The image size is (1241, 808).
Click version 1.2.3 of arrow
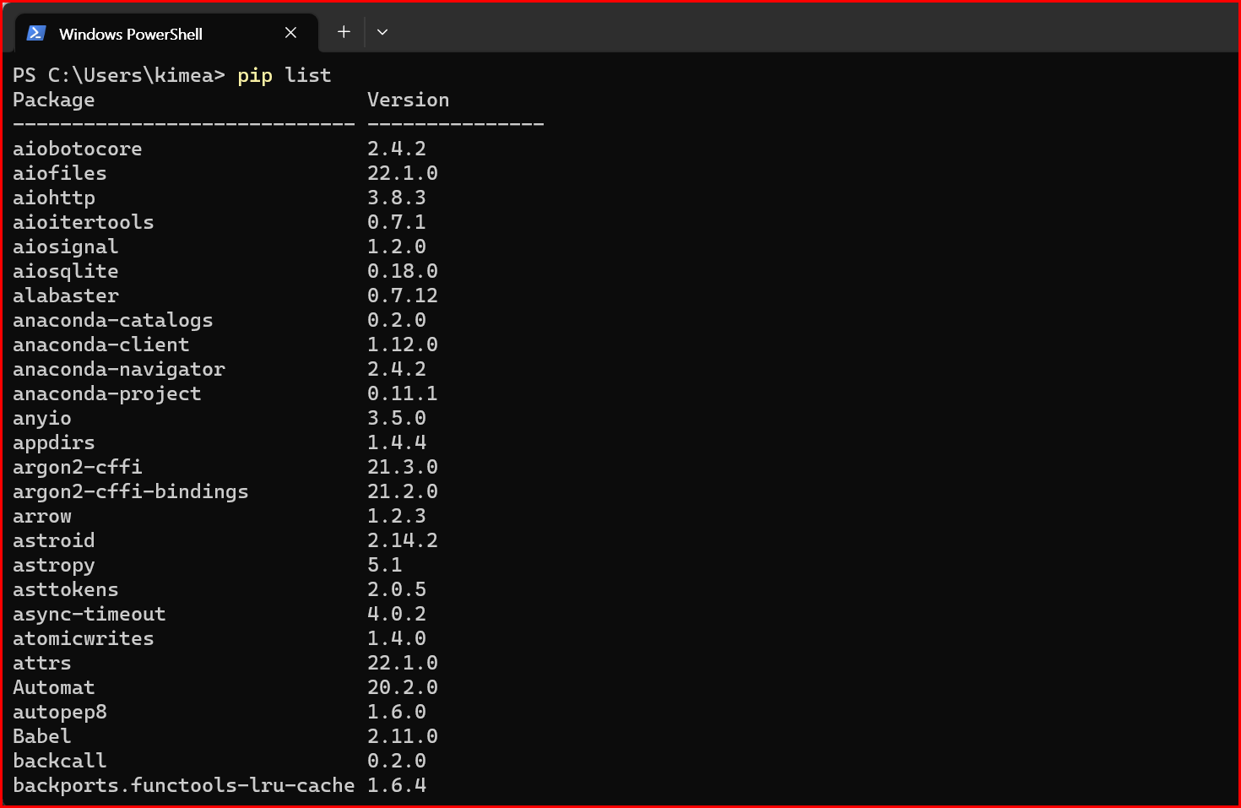click(396, 516)
